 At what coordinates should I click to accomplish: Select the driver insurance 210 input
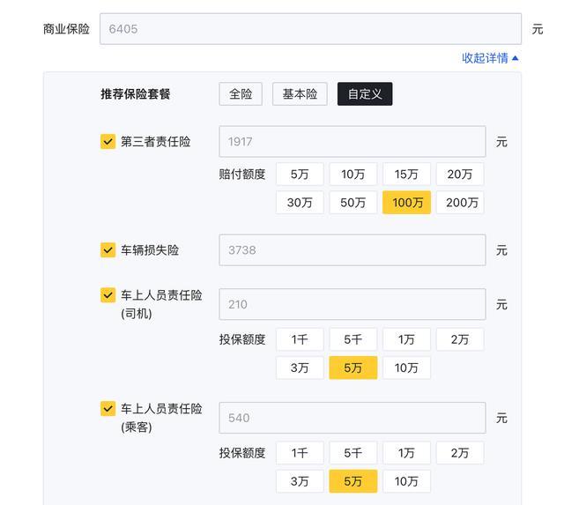[352, 305]
